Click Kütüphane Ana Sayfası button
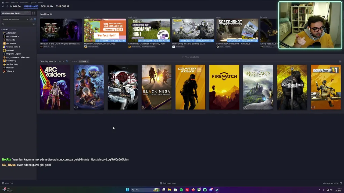Viewport: 344px width, 193px height. coord(16,13)
